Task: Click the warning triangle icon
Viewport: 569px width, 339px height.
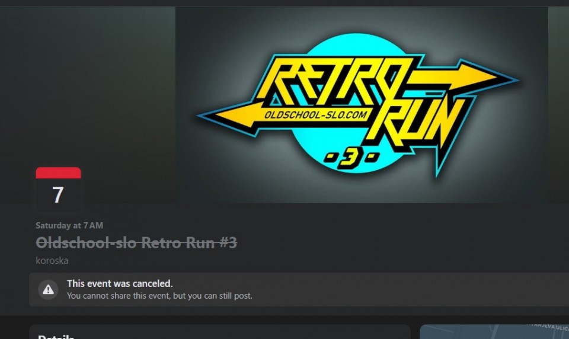Action: tap(48, 290)
